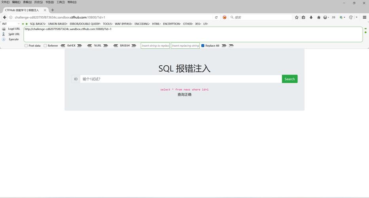Expand the OTHER menu
This screenshot has height=198, width=369.
[x=188, y=24]
